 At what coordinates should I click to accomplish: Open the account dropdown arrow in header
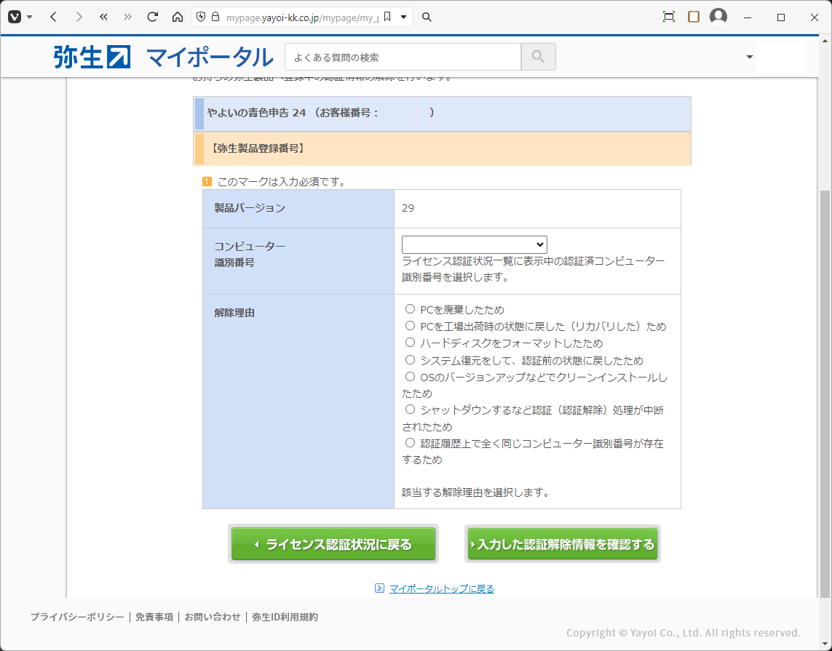coord(749,57)
